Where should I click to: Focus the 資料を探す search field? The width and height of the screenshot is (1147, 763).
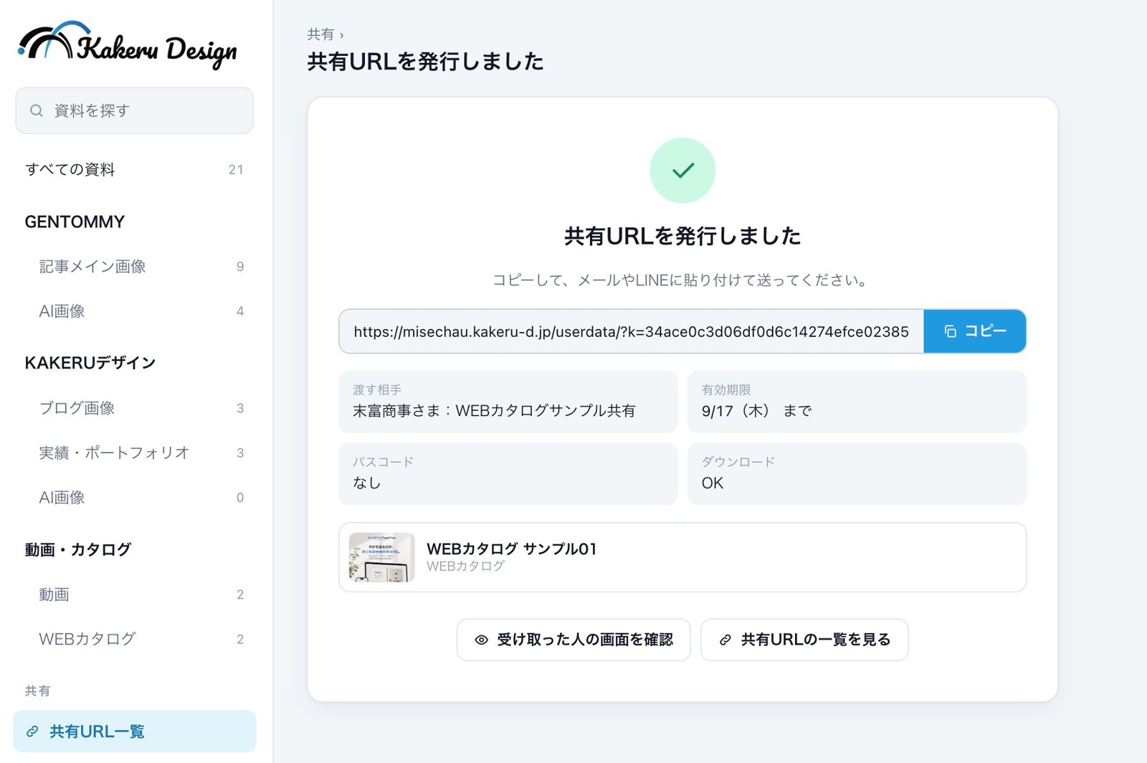click(135, 110)
